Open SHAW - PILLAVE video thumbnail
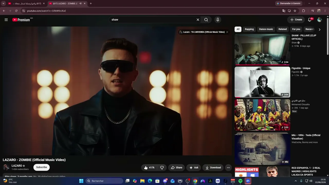 262,49
